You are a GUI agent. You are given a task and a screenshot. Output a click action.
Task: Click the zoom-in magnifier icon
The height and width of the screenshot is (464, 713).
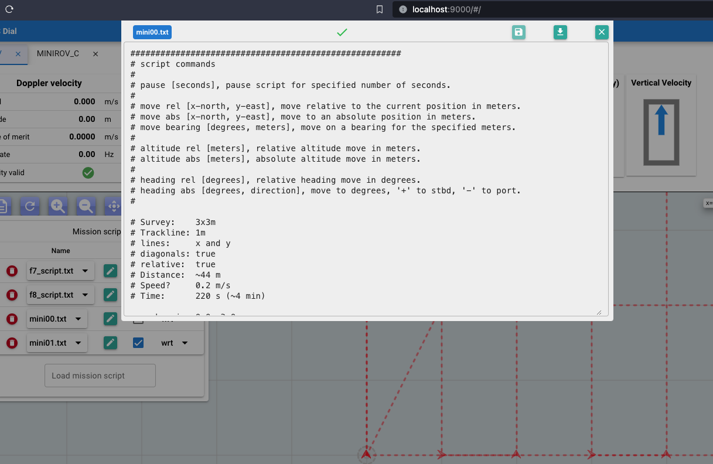click(x=57, y=206)
